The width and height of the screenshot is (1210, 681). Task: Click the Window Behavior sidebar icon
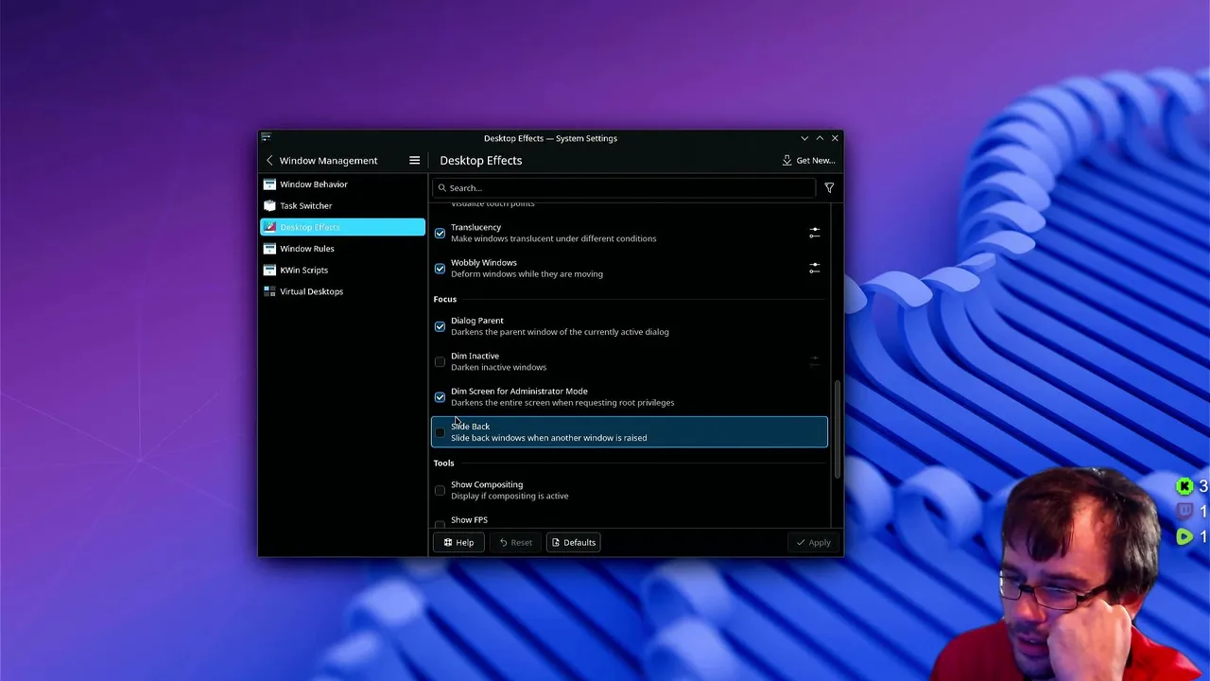click(x=269, y=184)
